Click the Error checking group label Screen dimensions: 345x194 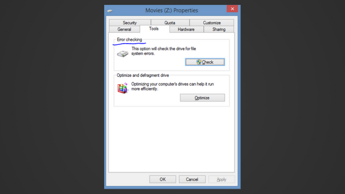point(129,40)
